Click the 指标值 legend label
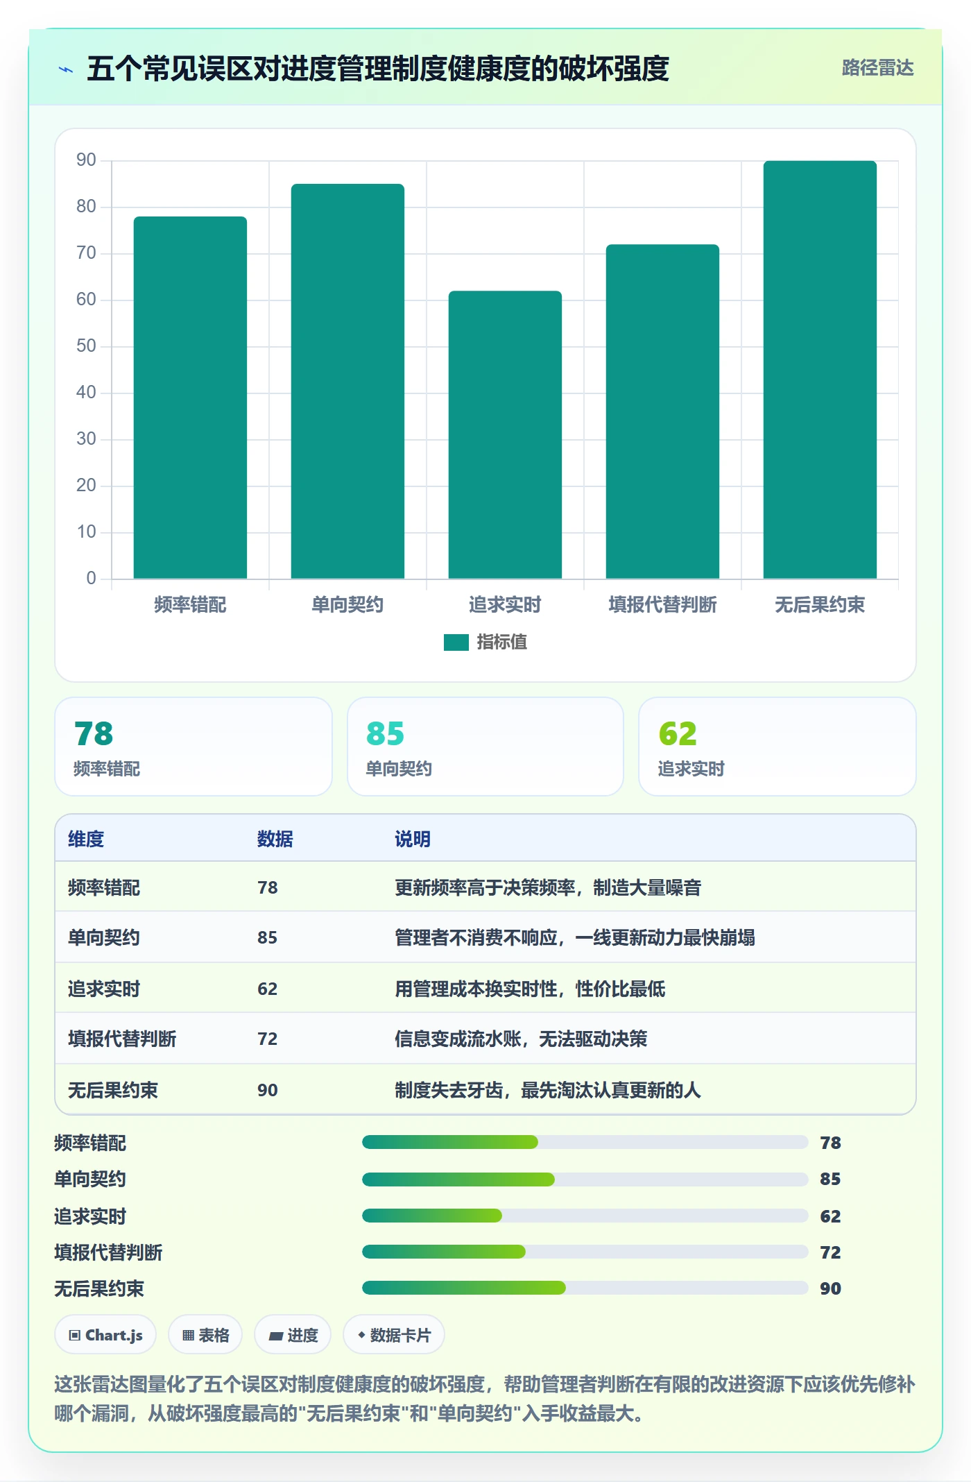Viewport: 971px width, 1482px height. [501, 642]
